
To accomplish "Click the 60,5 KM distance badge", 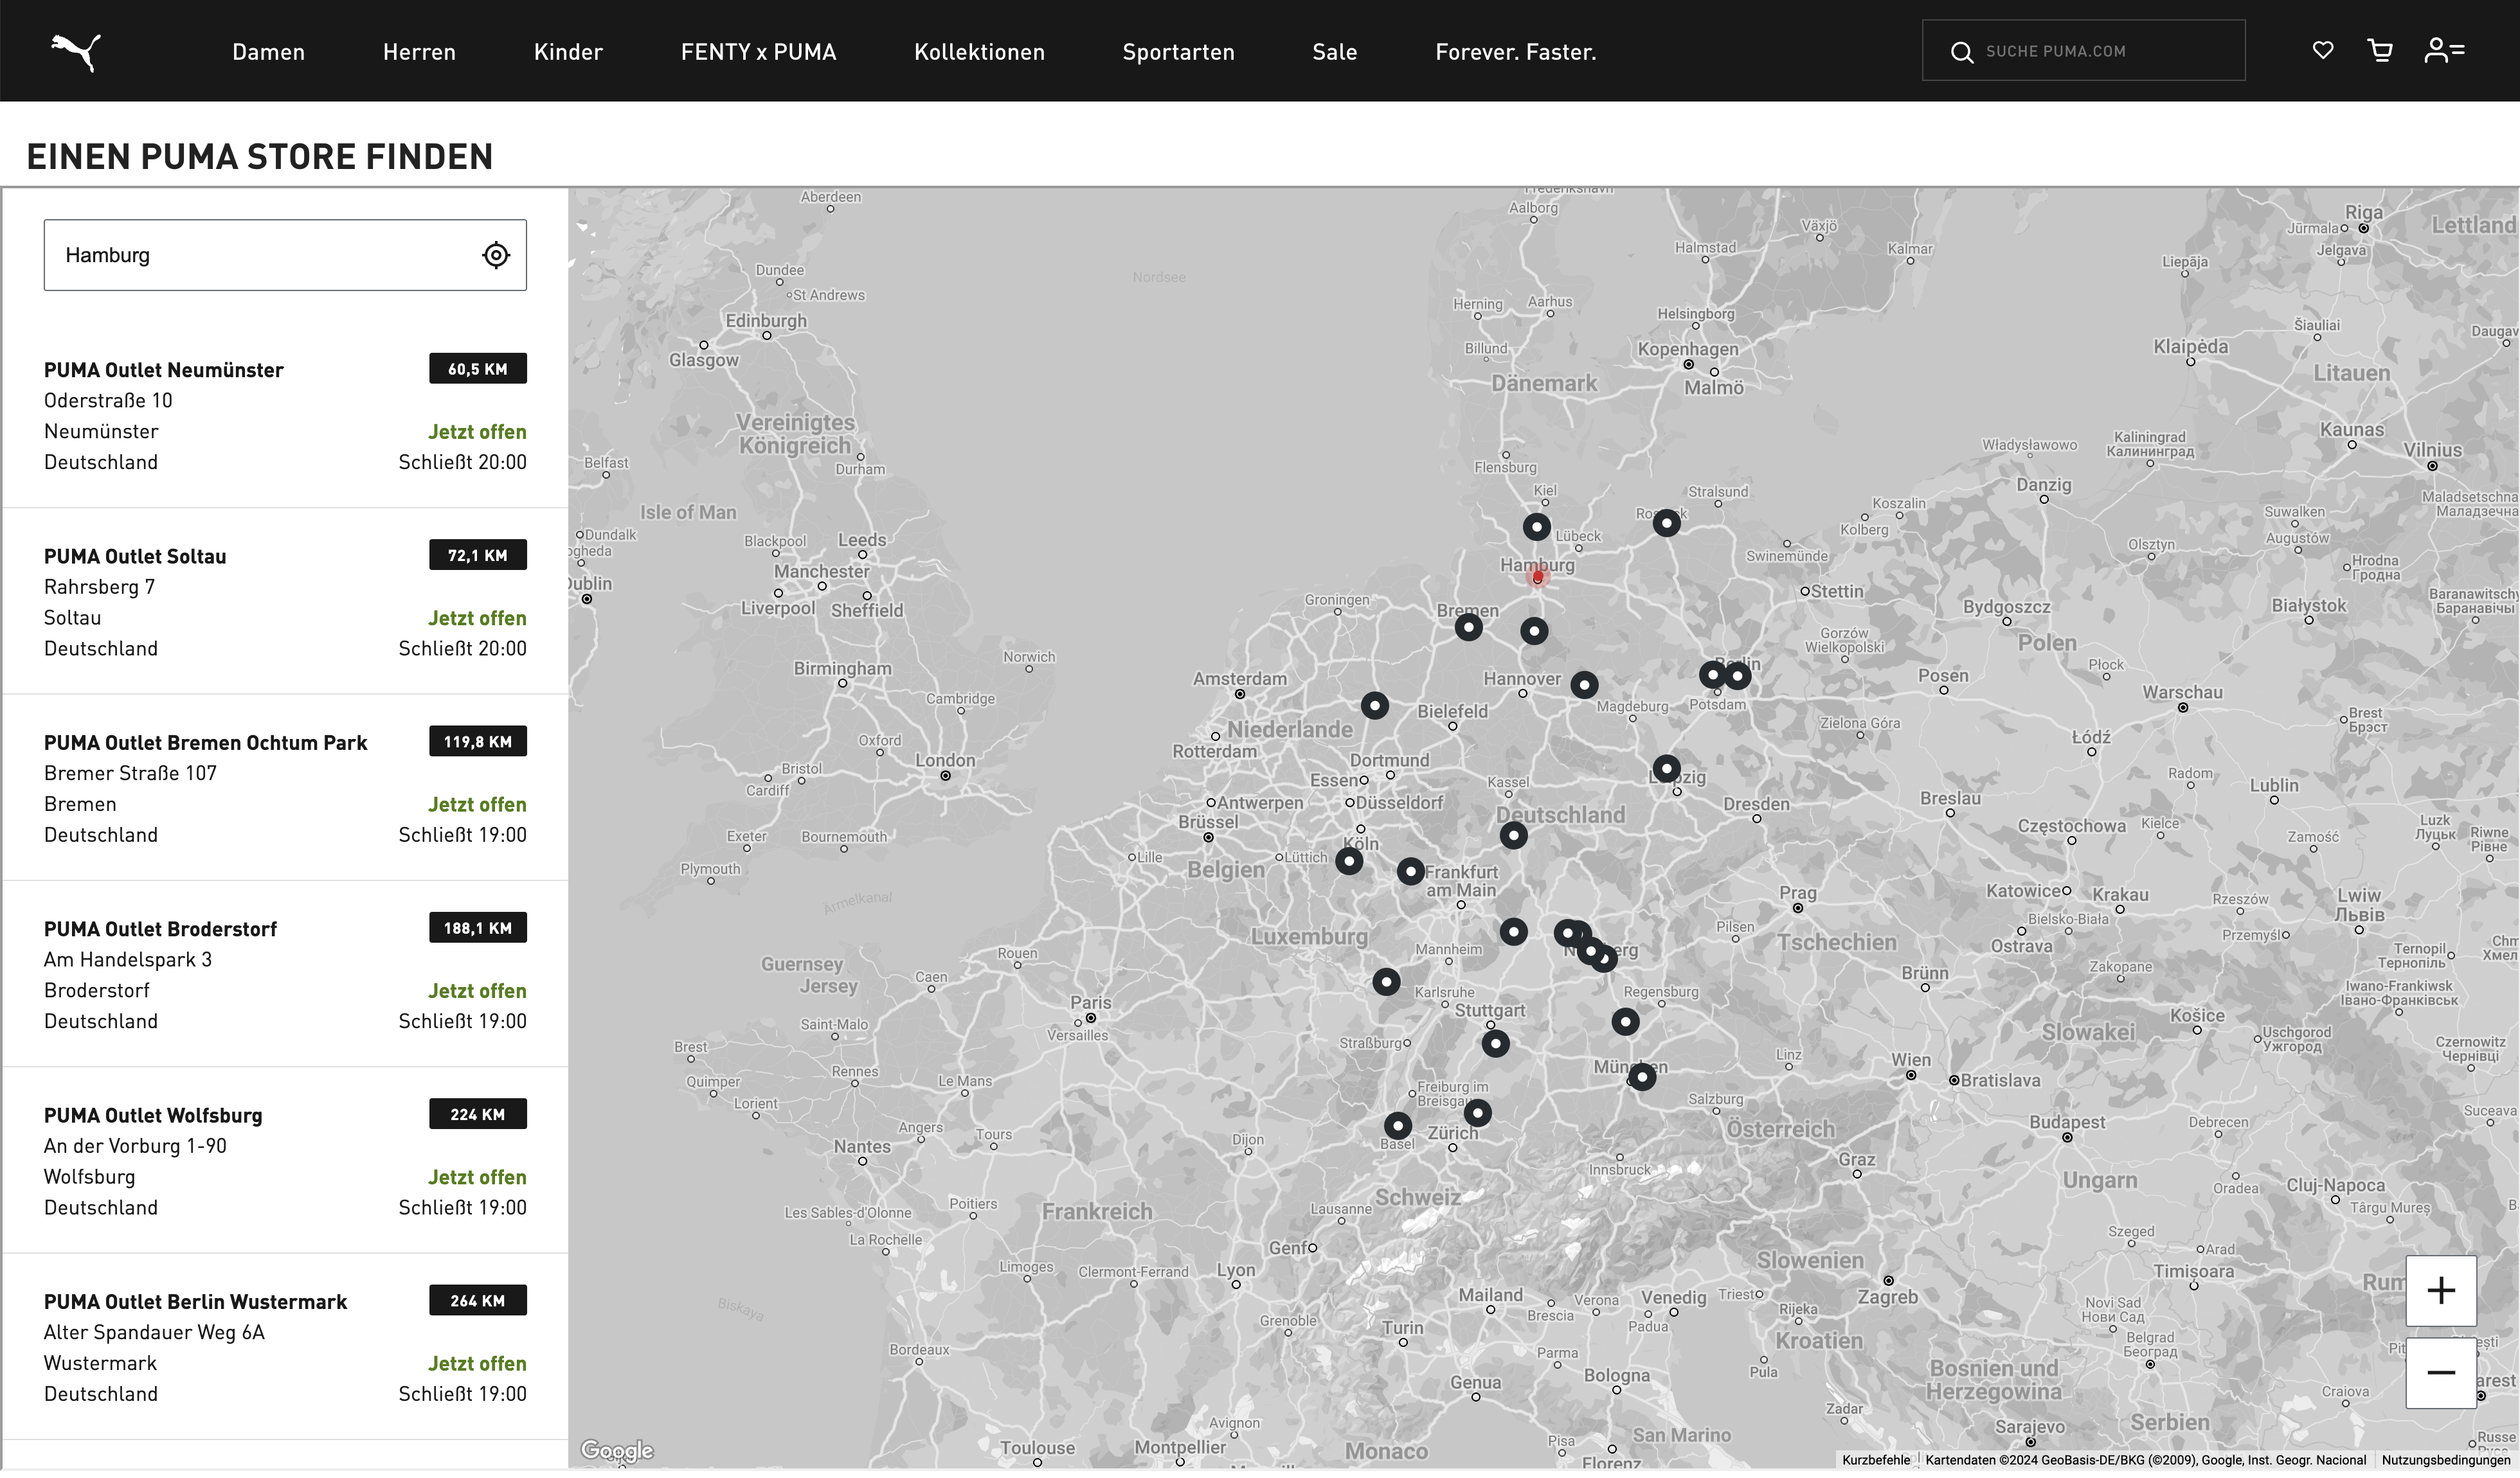I will click(x=478, y=369).
